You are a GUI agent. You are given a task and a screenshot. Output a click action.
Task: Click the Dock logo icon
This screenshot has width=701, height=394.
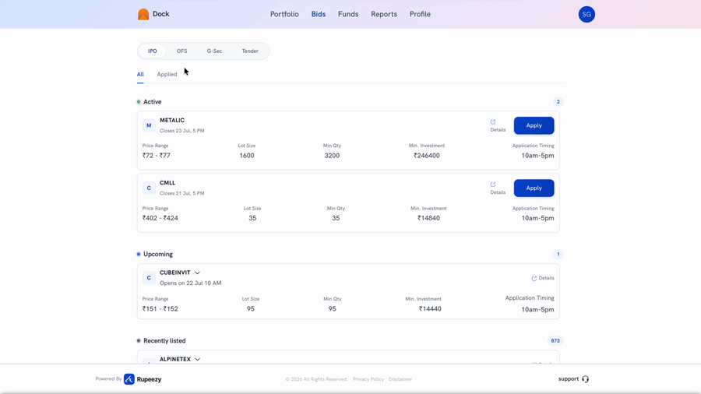143,14
